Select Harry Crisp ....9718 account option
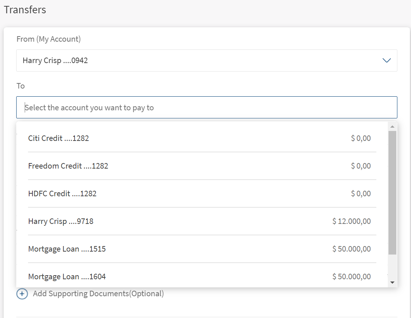 click(61, 221)
